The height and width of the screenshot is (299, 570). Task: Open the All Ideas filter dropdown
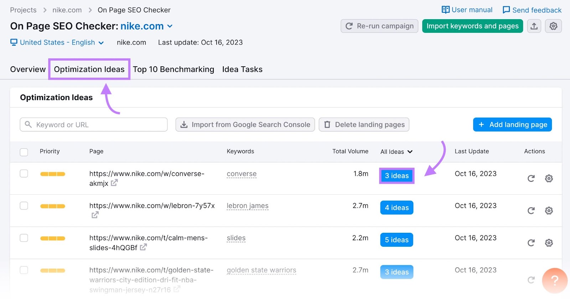tap(396, 152)
